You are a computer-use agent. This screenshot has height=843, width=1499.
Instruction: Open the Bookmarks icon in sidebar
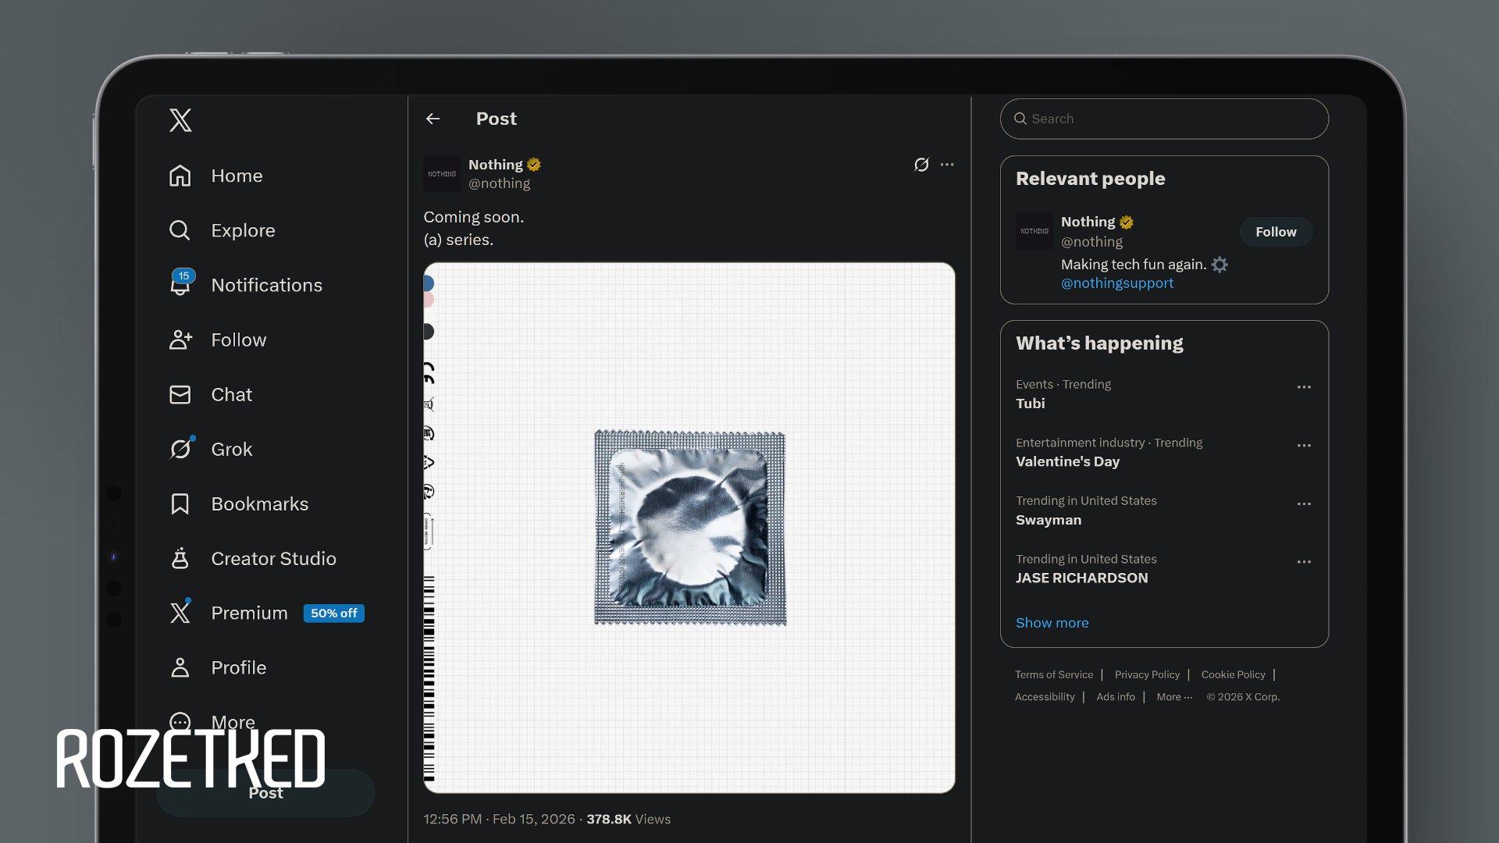pyautogui.click(x=180, y=504)
